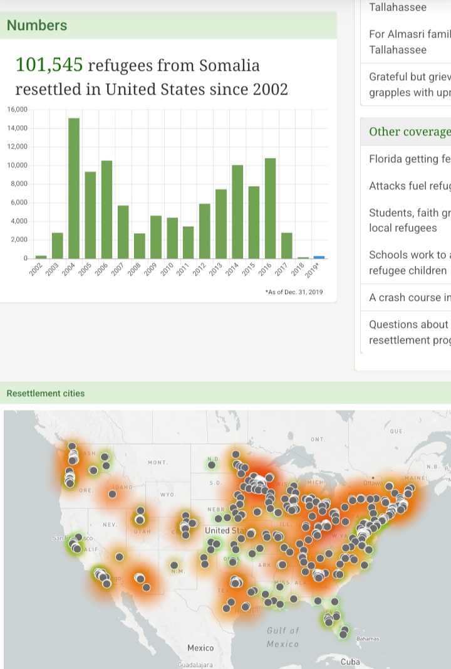Click the 'Resettlement cities' section header
This screenshot has width=451, height=669.
point(45,393)
